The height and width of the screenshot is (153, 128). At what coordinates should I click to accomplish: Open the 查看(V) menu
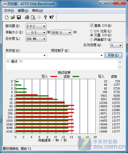coord(23,10)
